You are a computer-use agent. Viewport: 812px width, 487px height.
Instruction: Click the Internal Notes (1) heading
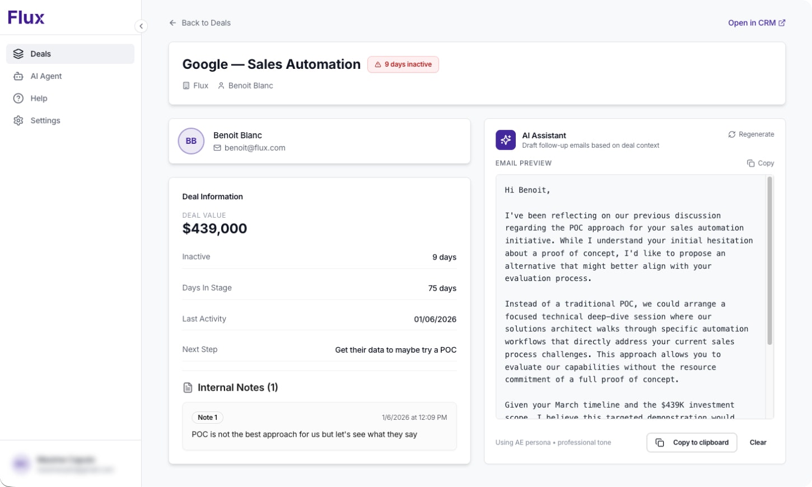(x=238, y=387)
